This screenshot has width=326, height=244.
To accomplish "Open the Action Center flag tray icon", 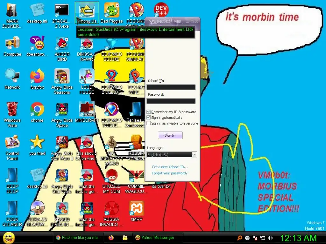I will [x=255, y=238].
